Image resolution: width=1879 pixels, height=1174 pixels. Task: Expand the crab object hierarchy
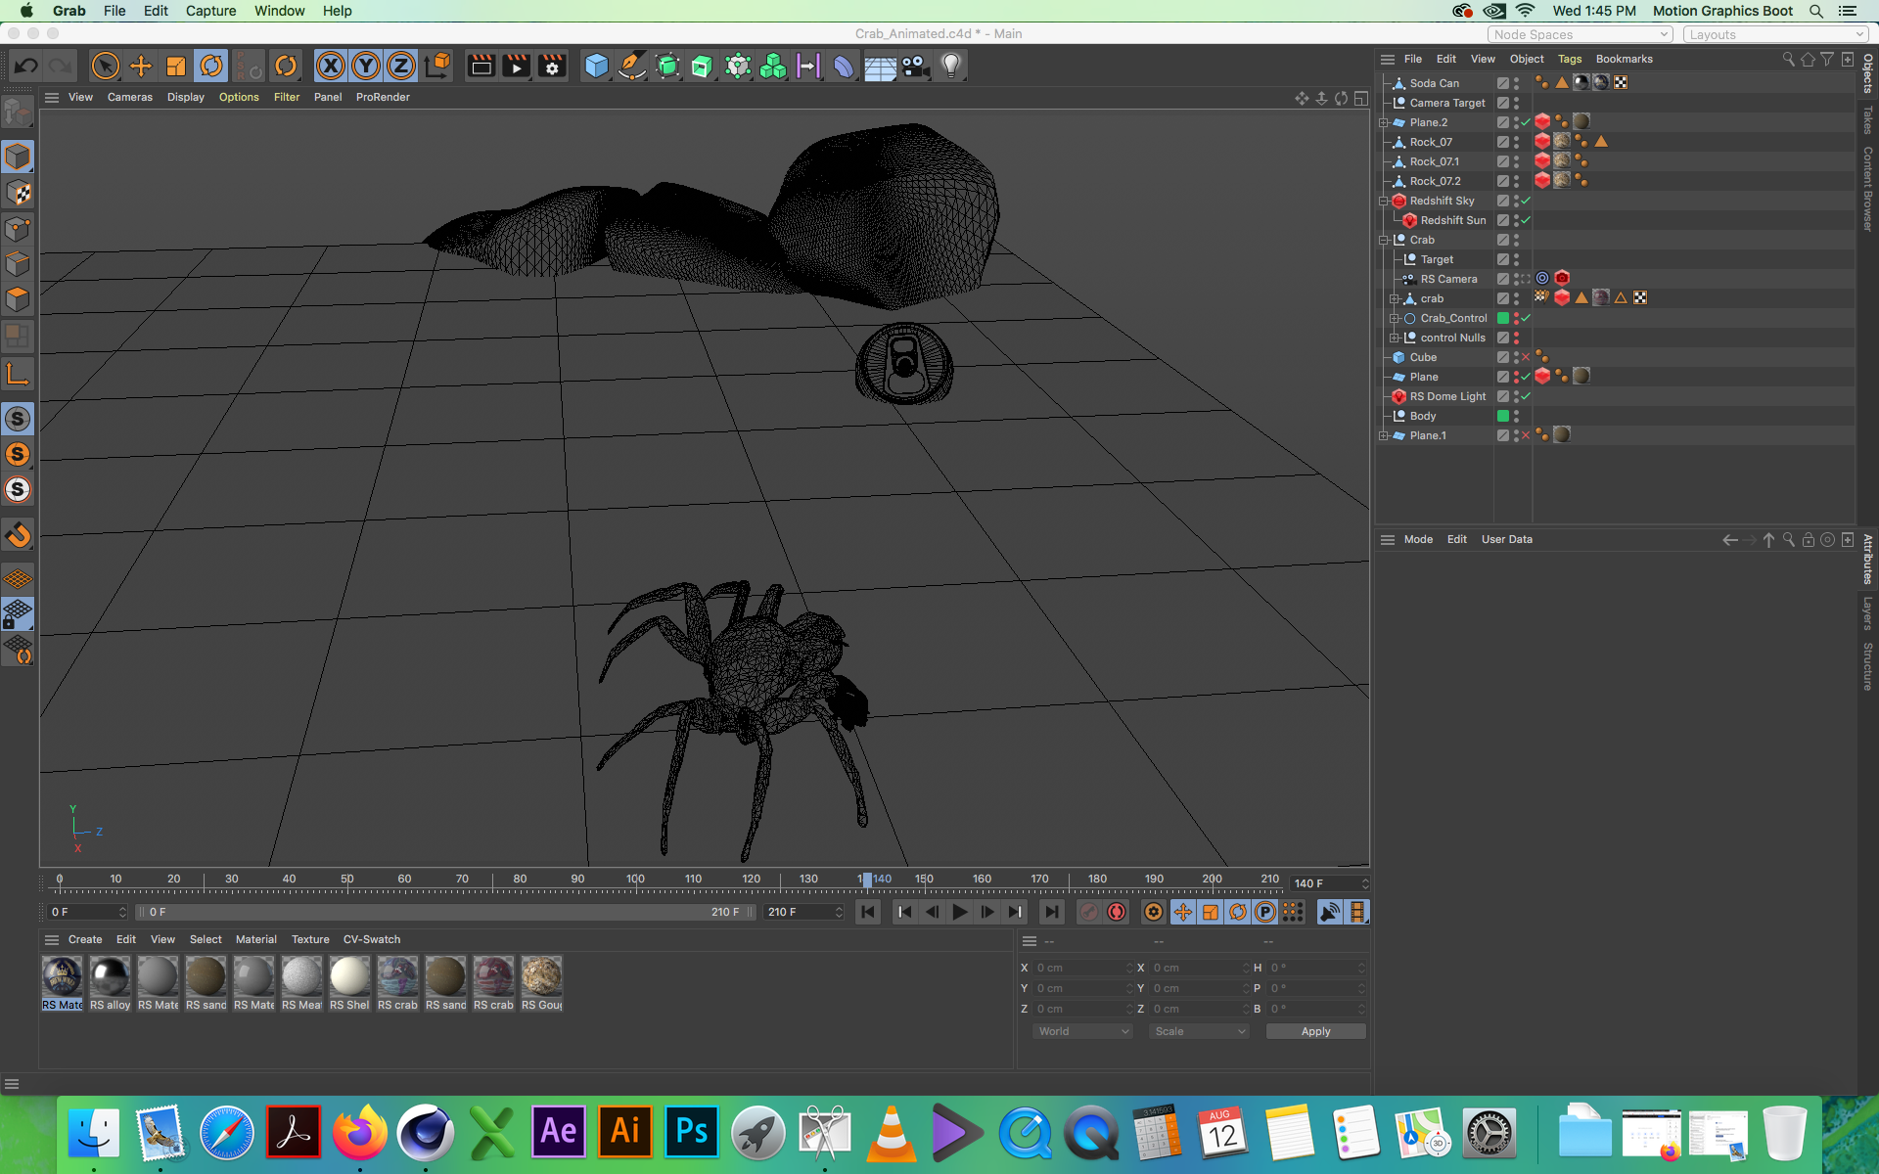pos(1395,298)
